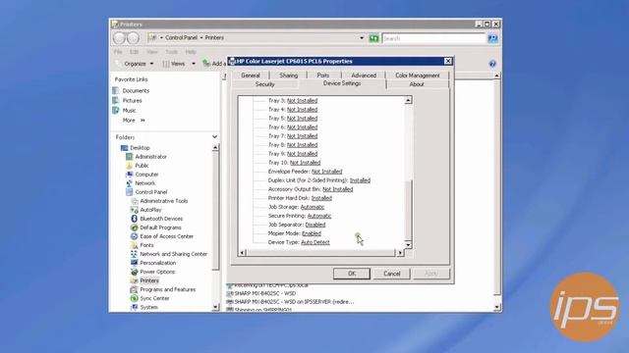This screenshot has height=353, width=629.
Task: Select the Device Settings tab
Action: (x=342, y=83)
